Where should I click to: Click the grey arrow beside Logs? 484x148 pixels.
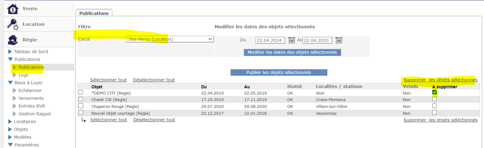pos(15,75)
